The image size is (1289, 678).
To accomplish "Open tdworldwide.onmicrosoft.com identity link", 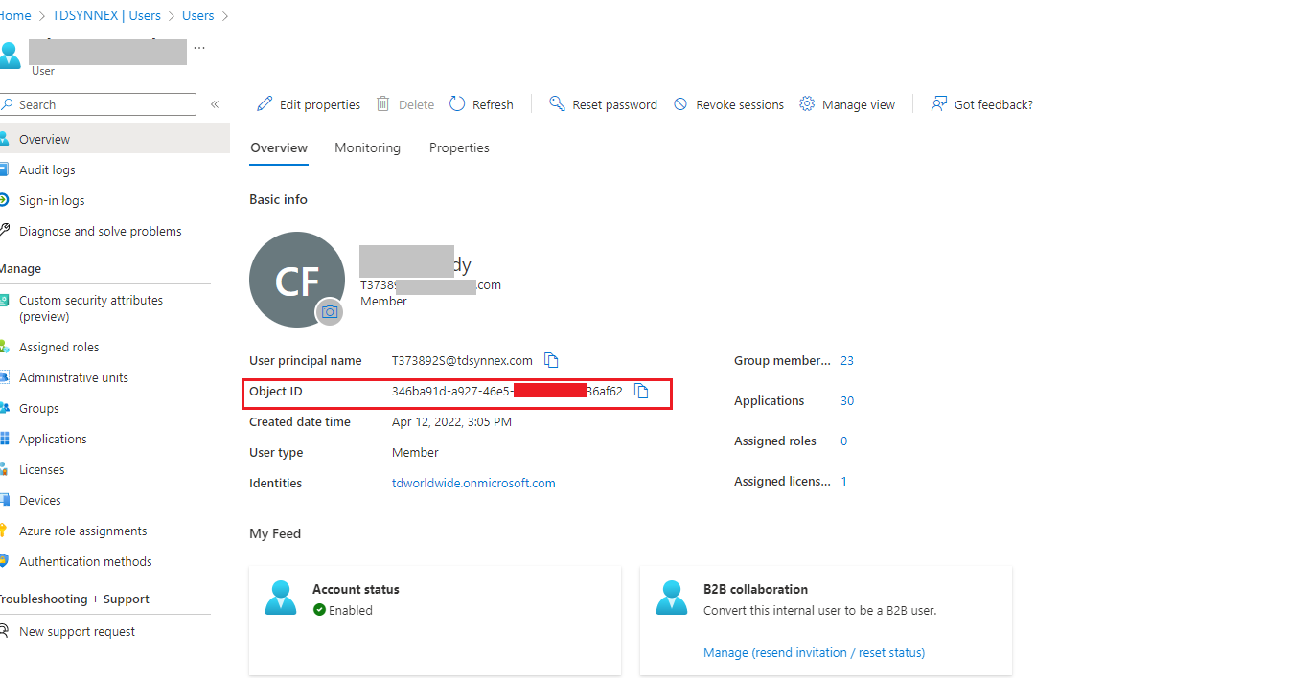I will point(473,483).
